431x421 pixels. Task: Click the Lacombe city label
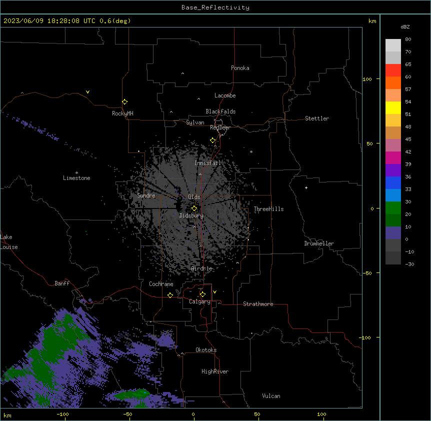[225, 95]
